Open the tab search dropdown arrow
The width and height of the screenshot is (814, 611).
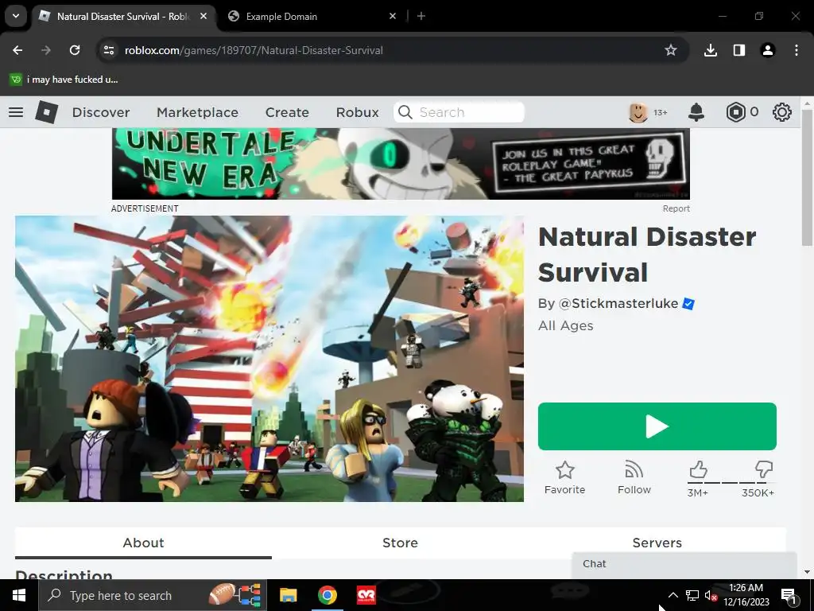pyautogui.click(x=16, y=16)
